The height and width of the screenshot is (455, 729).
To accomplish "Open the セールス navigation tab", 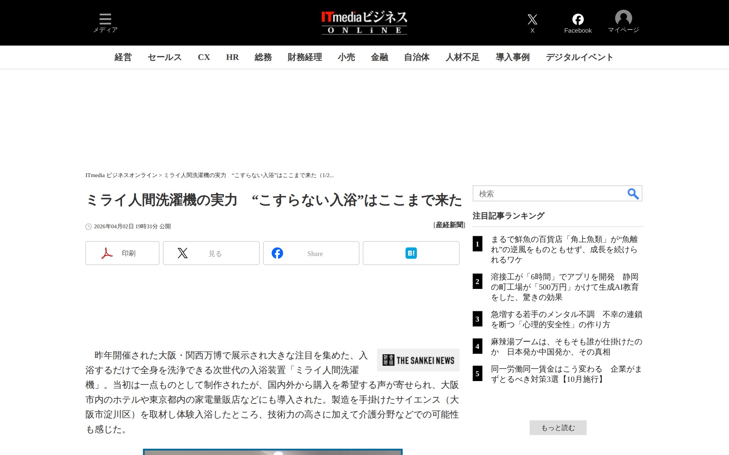I will click(x=164, y=57).
